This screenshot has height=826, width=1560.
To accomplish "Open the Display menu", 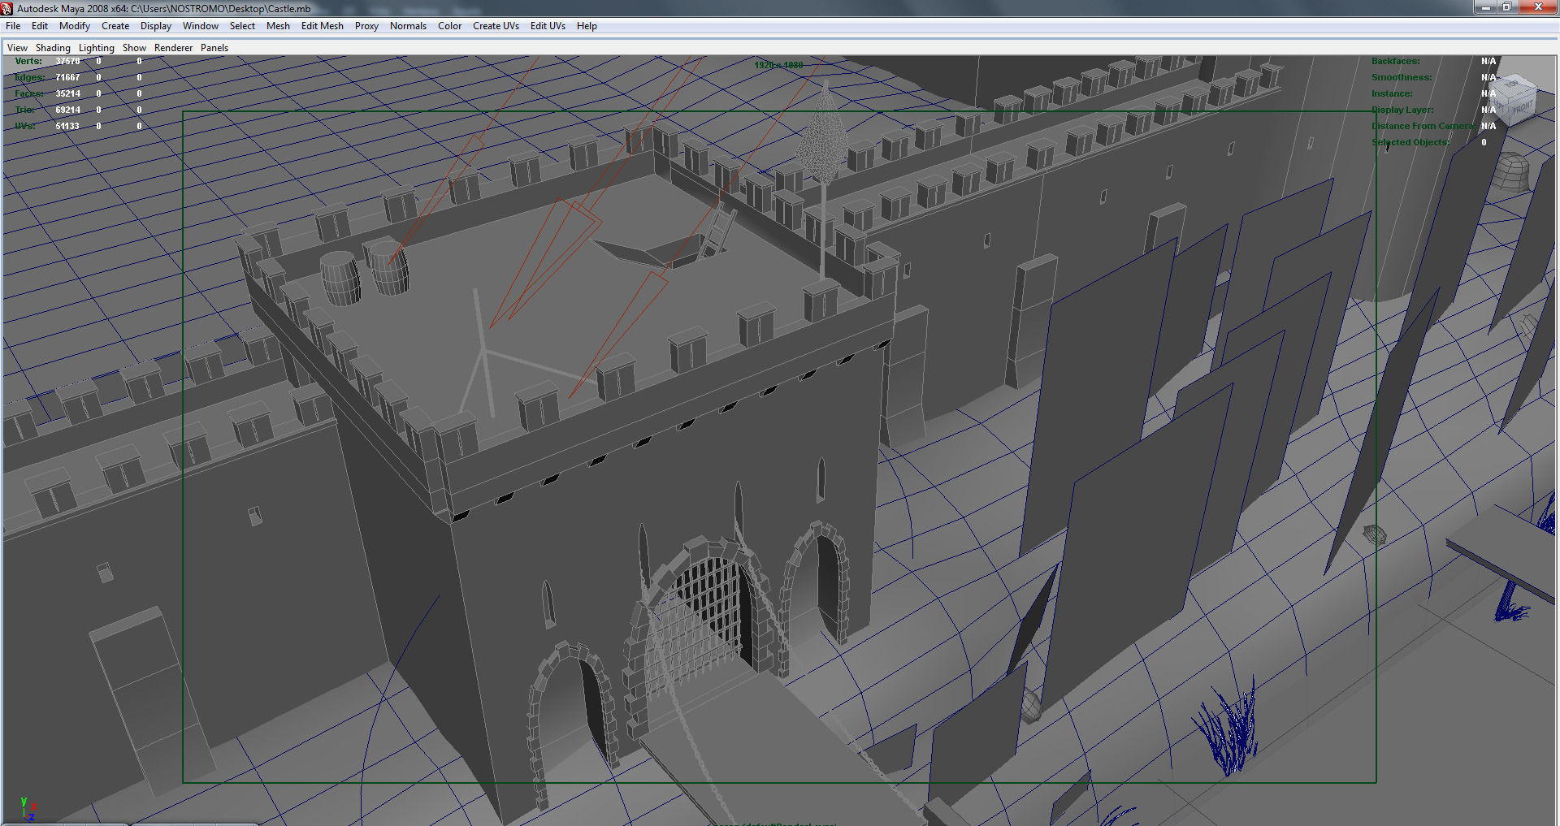I will click(x=156, y=26).
